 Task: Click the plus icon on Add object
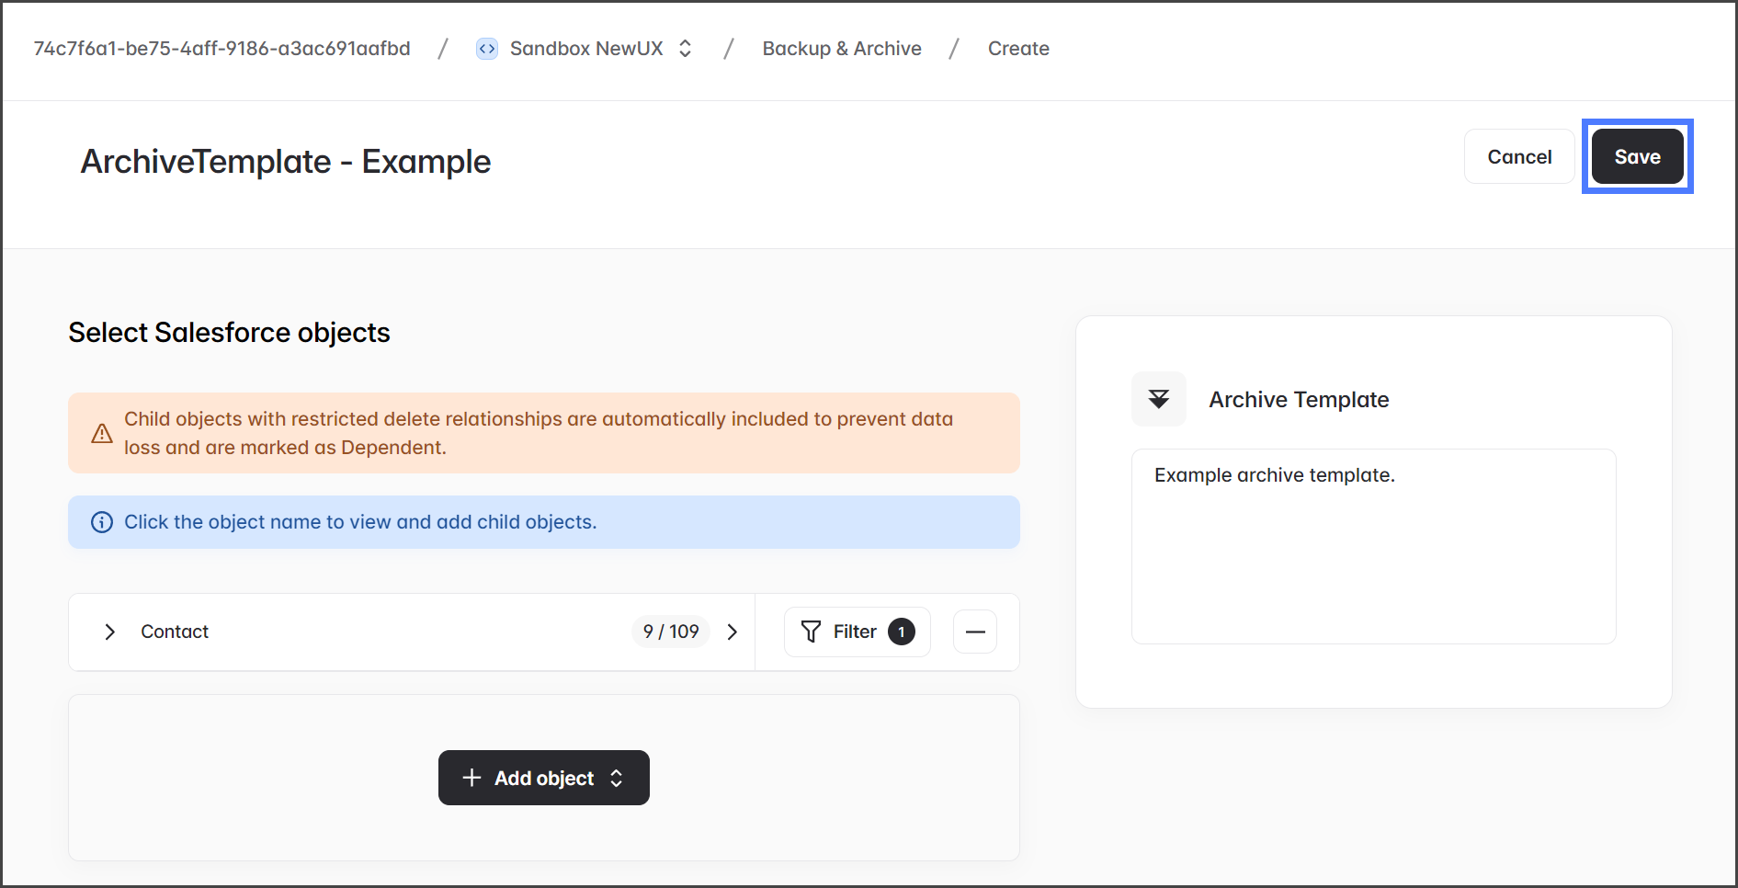coord(471,778)
